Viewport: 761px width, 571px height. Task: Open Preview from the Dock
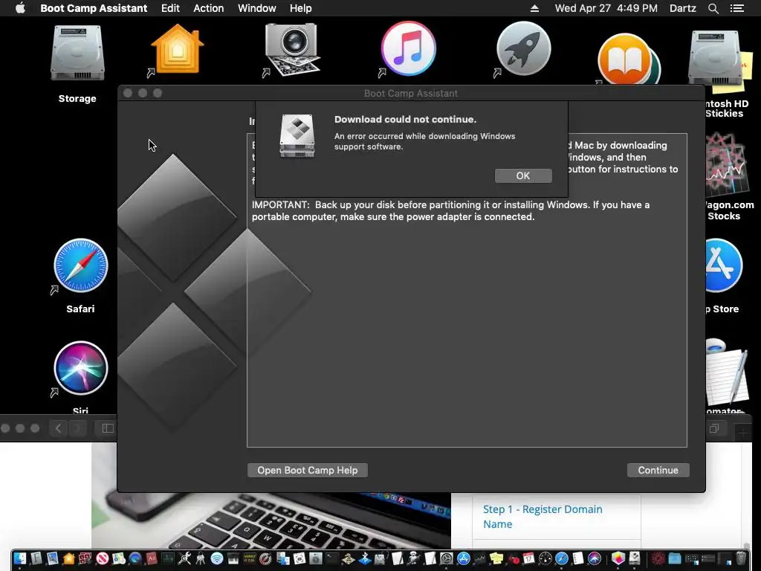53,558
